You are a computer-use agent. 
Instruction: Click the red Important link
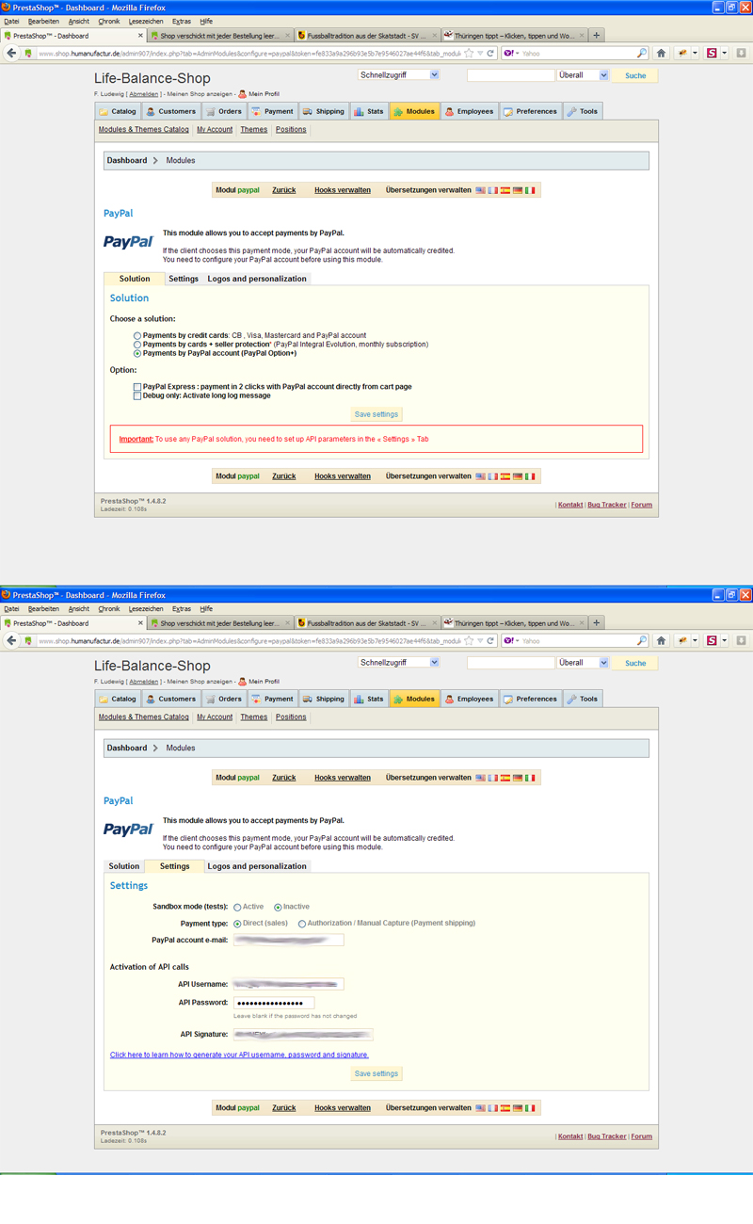pyautogui.click(x=136, y=440)
